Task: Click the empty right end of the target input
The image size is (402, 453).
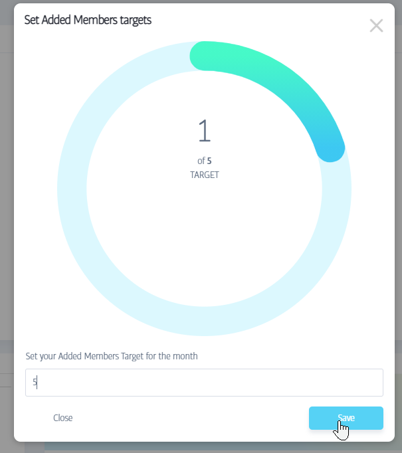Action: (x=359, y=383)
